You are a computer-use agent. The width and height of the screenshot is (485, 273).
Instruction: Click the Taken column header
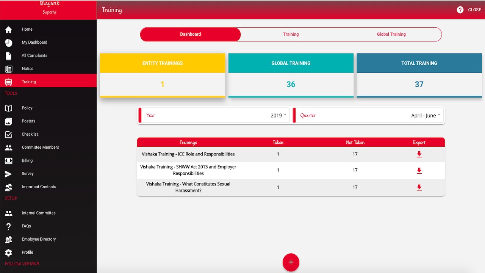pos(278,143)
